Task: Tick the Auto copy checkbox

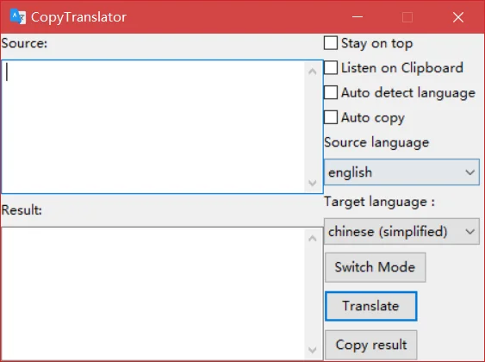Action: tap(331, 117)
